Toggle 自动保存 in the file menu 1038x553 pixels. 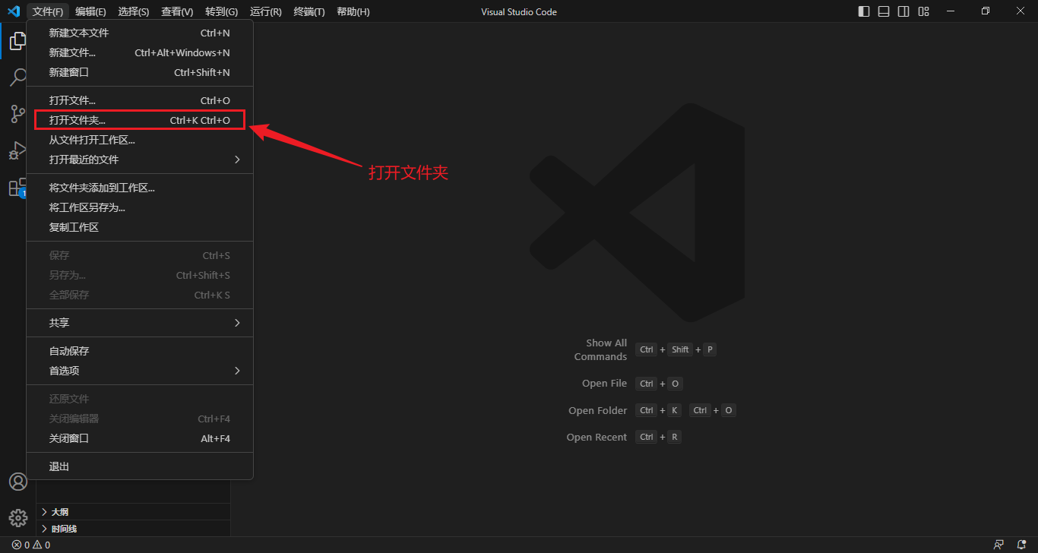click(140, 351)
